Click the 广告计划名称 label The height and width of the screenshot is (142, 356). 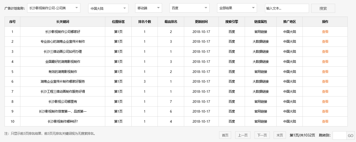[x=15, y=8]
